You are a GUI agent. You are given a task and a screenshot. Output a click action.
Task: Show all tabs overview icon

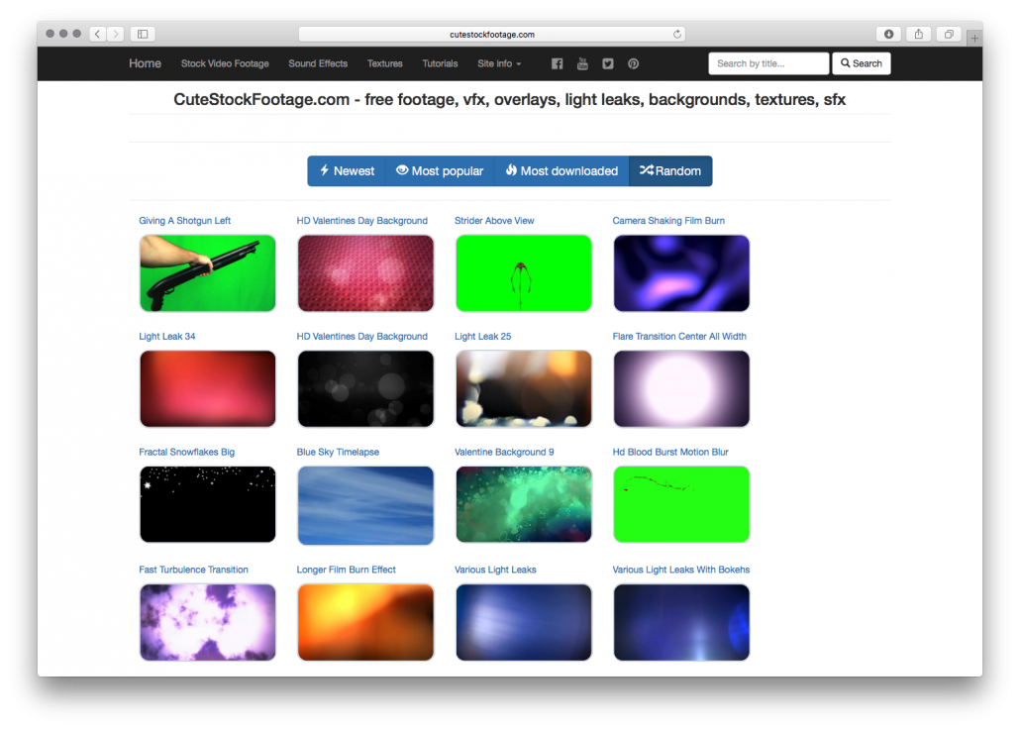[x=949, y=34]
